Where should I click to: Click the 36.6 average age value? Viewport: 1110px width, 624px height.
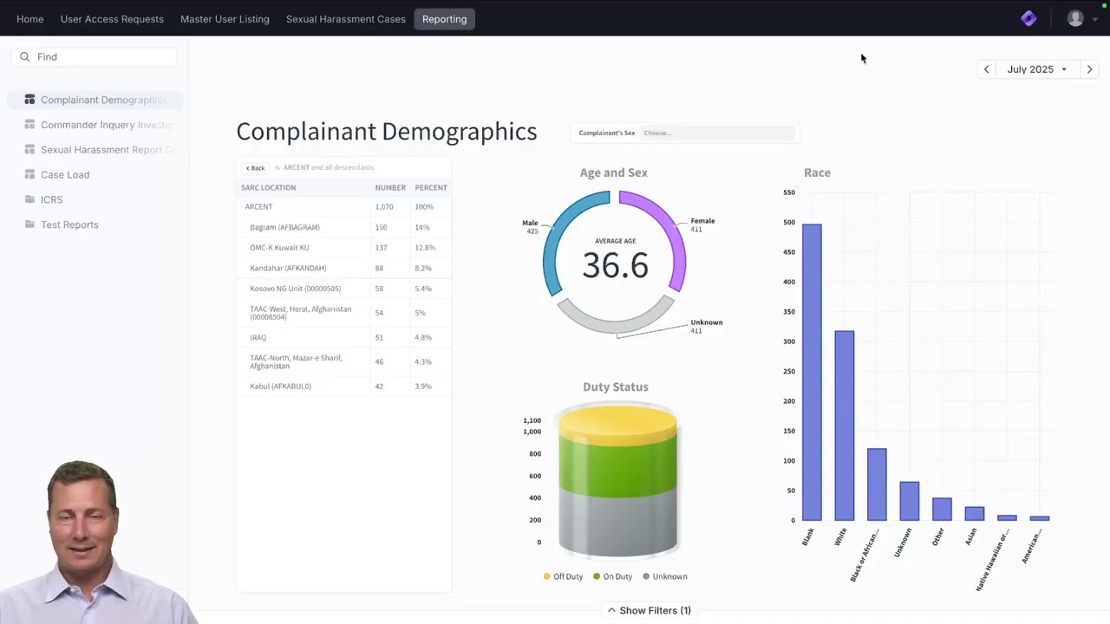[x=615, y=265]
